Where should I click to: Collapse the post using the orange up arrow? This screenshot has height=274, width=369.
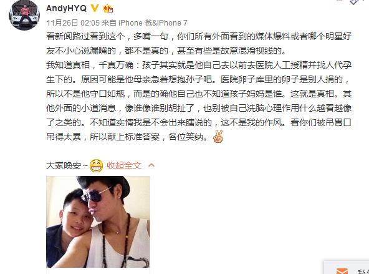pos(151,165)
